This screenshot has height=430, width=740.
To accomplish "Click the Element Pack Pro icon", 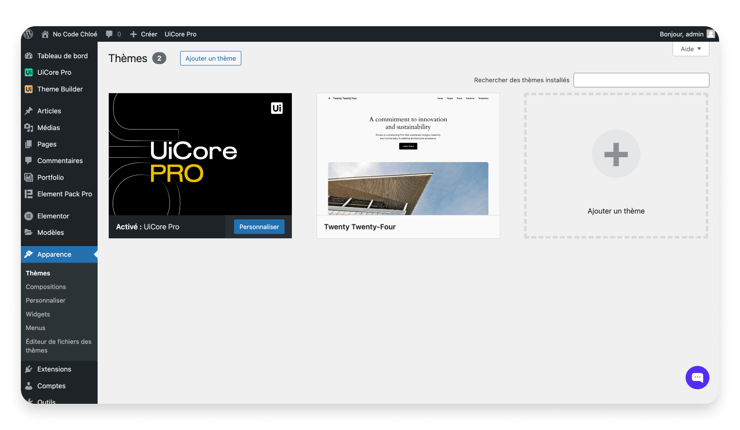I will coord(29,194).
